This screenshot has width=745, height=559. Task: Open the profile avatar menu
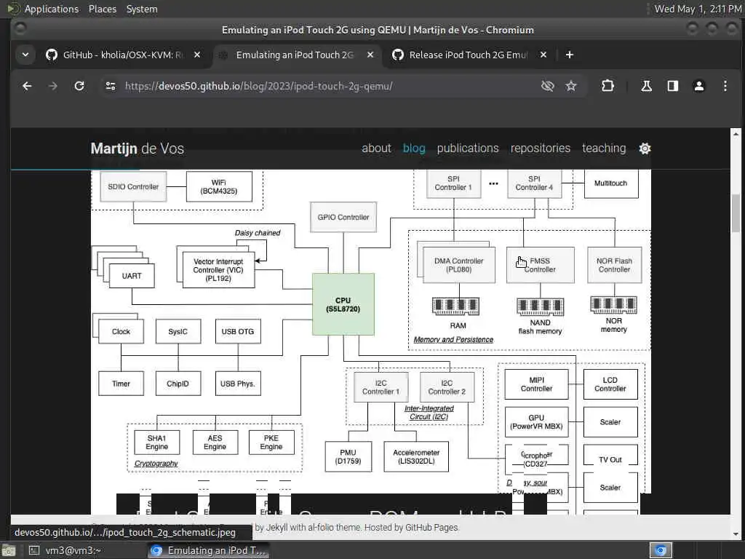[699, 86]
